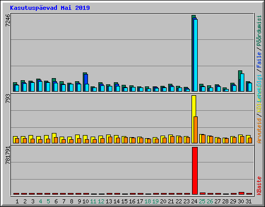Click the 781791 y-axis label

click(x=8, y=155)
